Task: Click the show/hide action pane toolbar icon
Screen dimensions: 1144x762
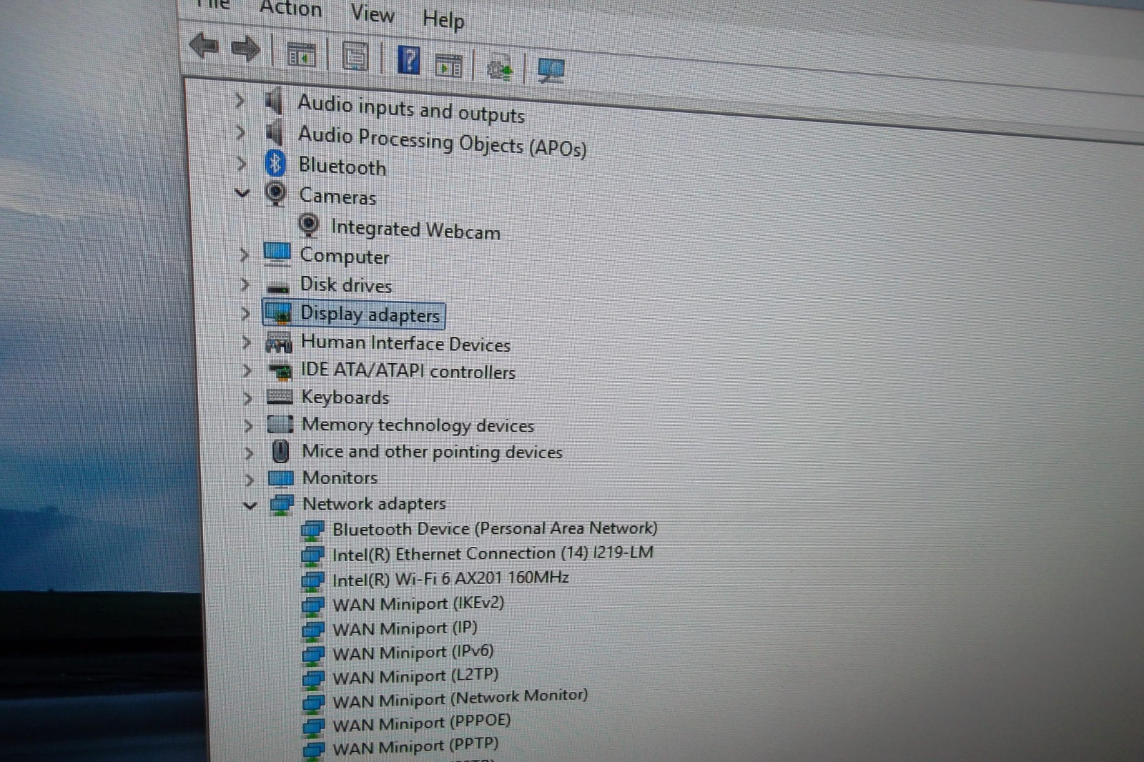Action: (449, 65)
